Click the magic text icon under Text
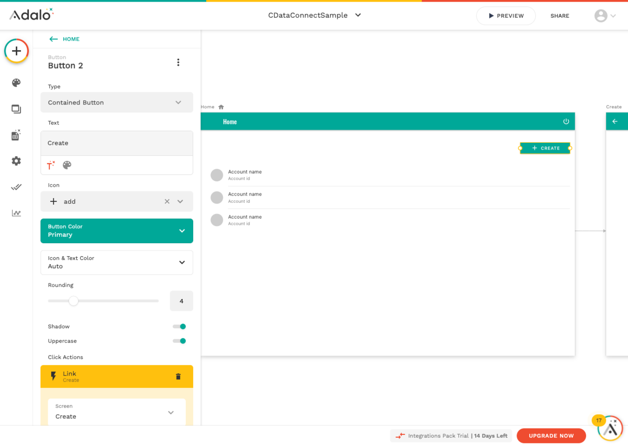The height and width of the screenshot is (446, 628). coord(51,165)
